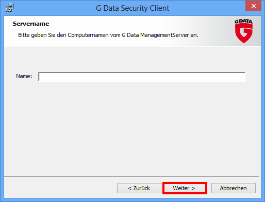Go back with the Zurück button
Viewport: 265px width, 202px height.
pyautogui.click(x=139, y=188)
